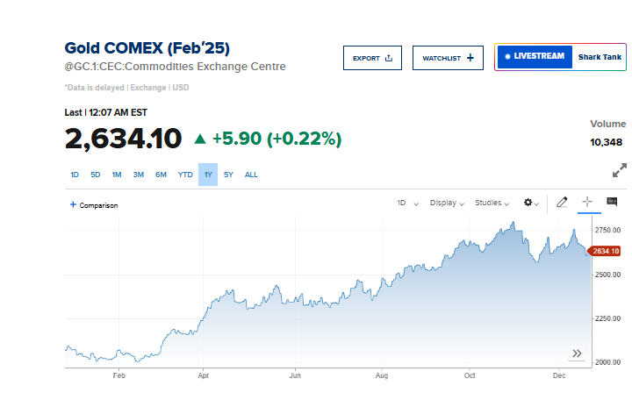Click the 2634.10 current price marker
Screen dimensions: 632x400
(x=607, y=251)
